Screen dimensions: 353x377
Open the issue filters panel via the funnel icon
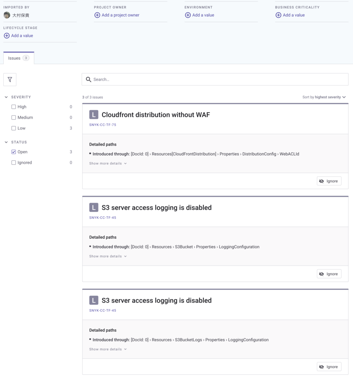pos(10,79)
